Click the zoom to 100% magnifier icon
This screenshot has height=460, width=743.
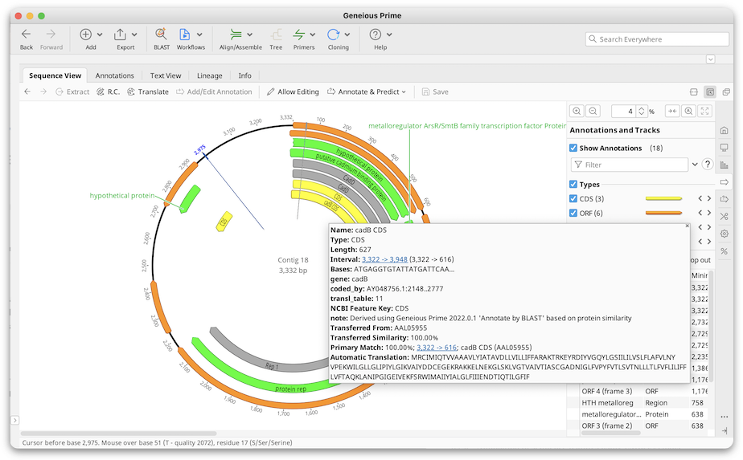point(688,112)
